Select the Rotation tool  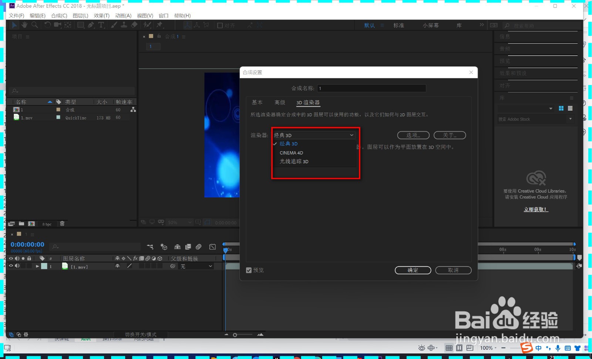(47, 25)
